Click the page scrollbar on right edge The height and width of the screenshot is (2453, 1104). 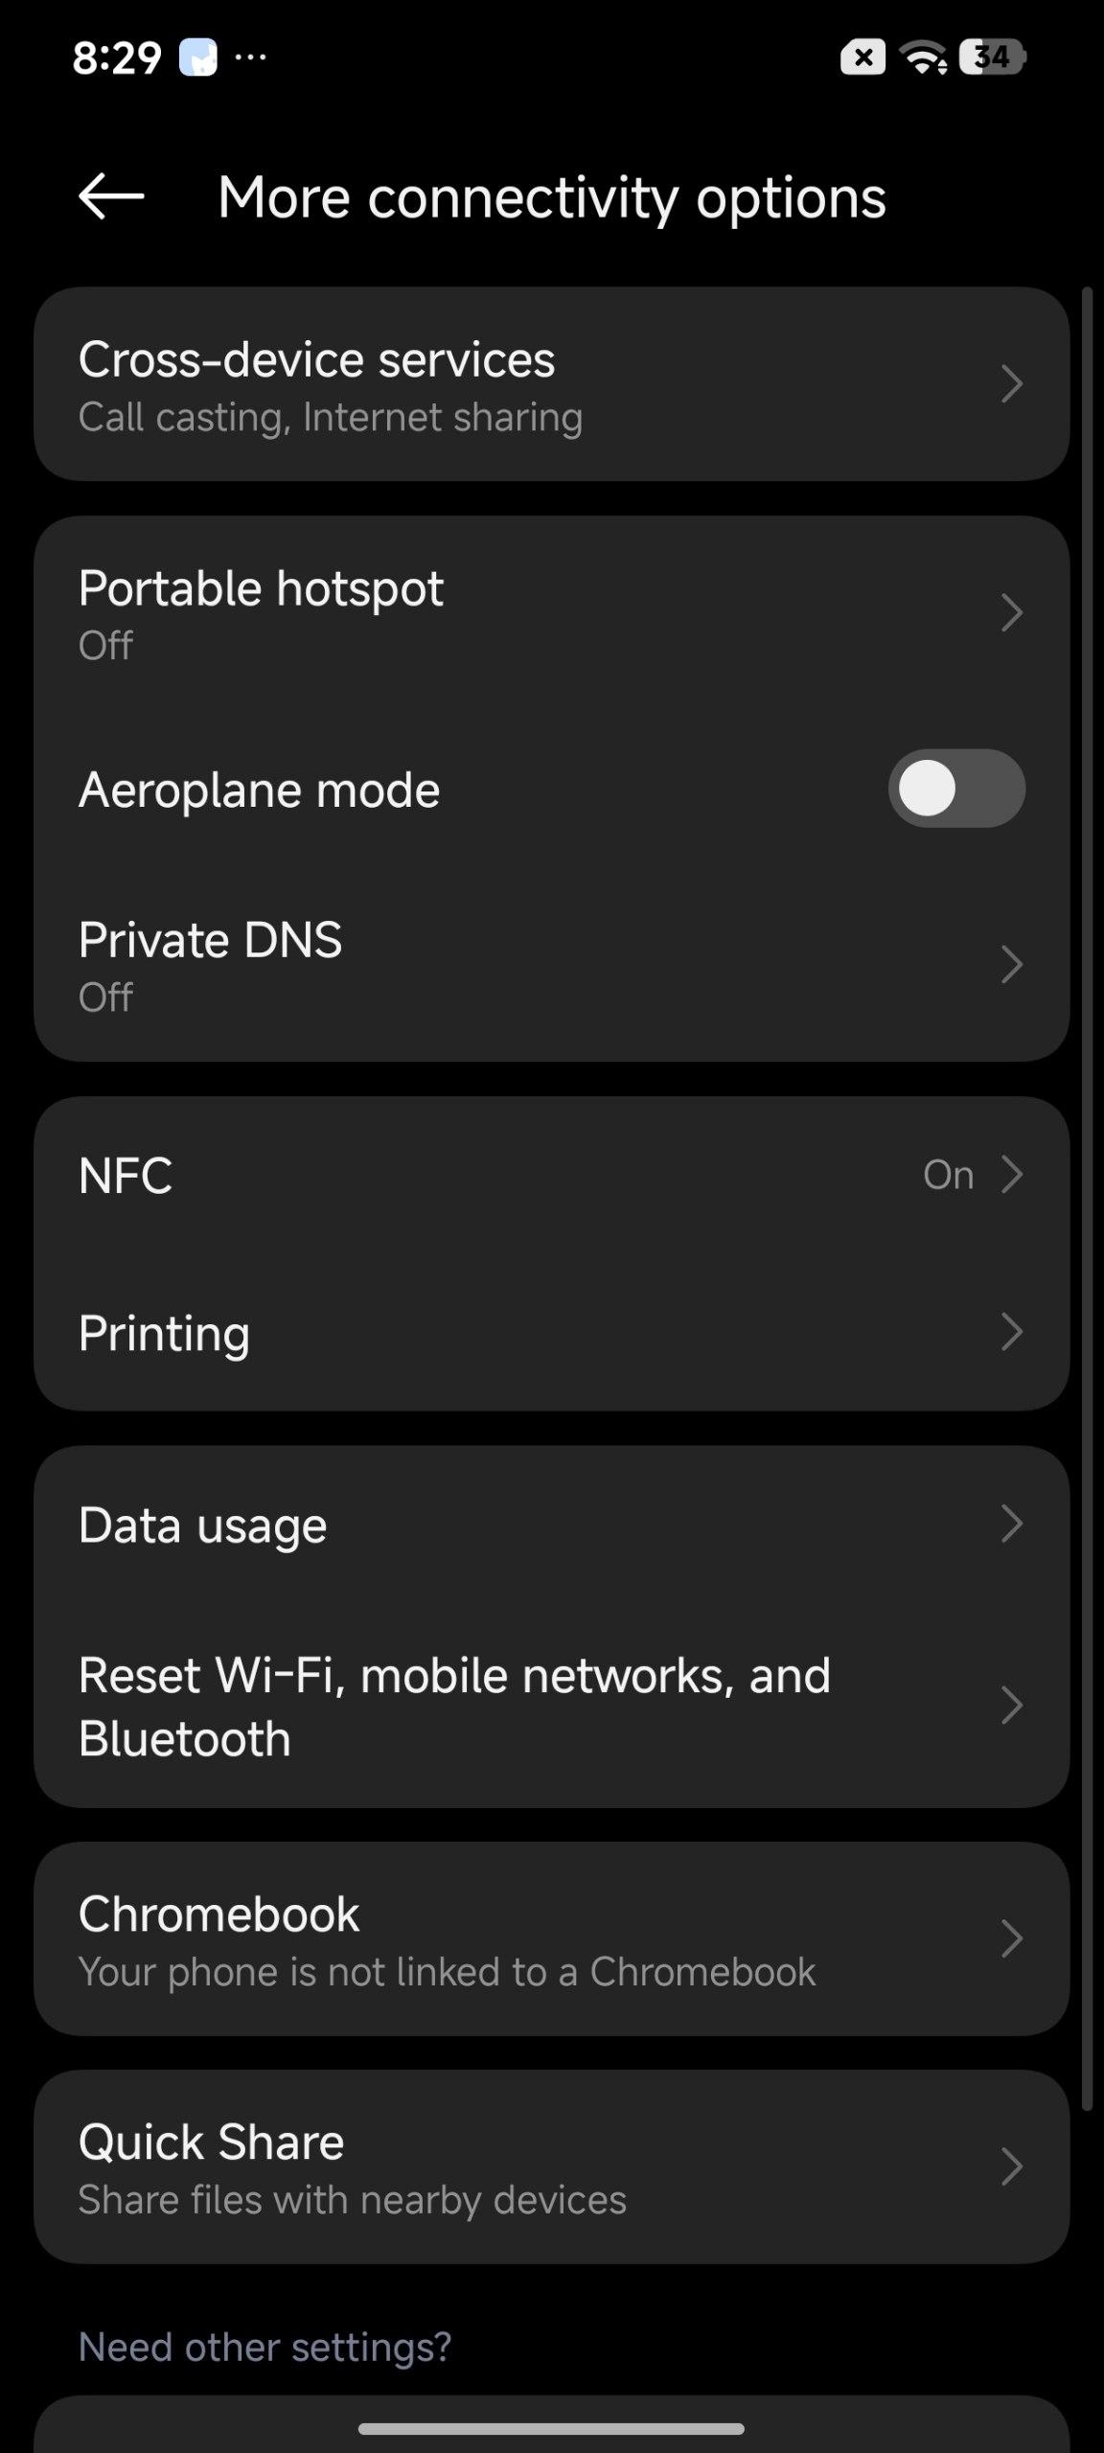point(1087,1198)
